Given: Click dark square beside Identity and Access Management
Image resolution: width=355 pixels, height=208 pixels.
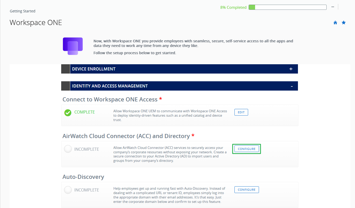Looking at the screenshot, I should (66, 86).
